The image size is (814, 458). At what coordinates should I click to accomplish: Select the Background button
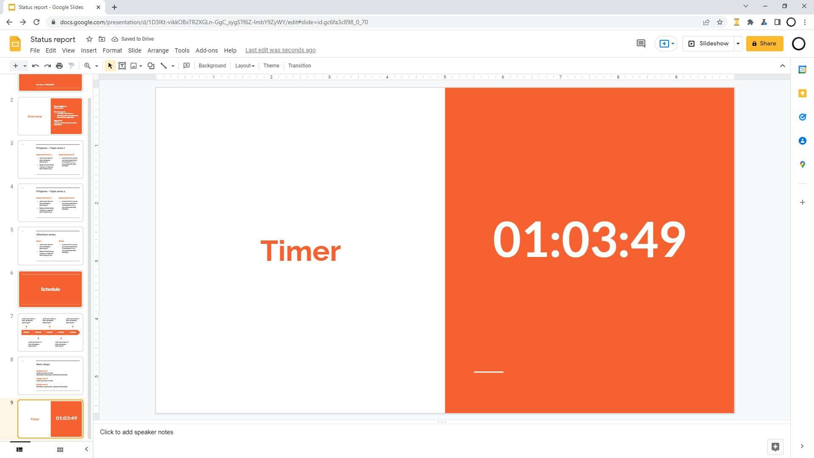(x=211, y=65)
